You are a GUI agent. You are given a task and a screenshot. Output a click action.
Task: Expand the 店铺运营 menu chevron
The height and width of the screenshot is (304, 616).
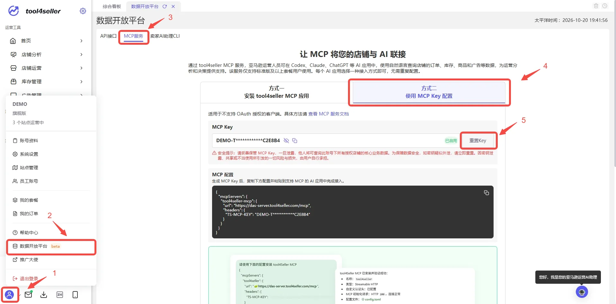point(81,68)
